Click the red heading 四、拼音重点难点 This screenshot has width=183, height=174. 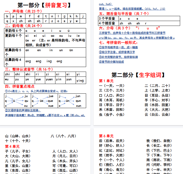point(19,86)
